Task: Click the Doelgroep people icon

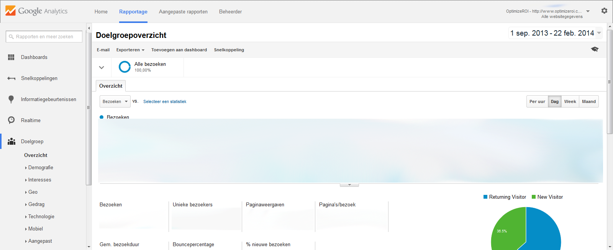Action: click(11, 141)
